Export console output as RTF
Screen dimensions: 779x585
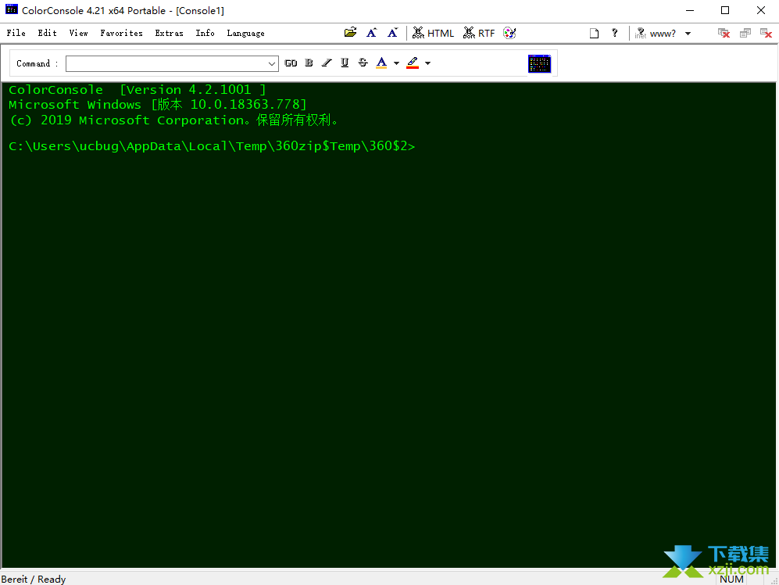pyautogui.click(x=479, y=33)
